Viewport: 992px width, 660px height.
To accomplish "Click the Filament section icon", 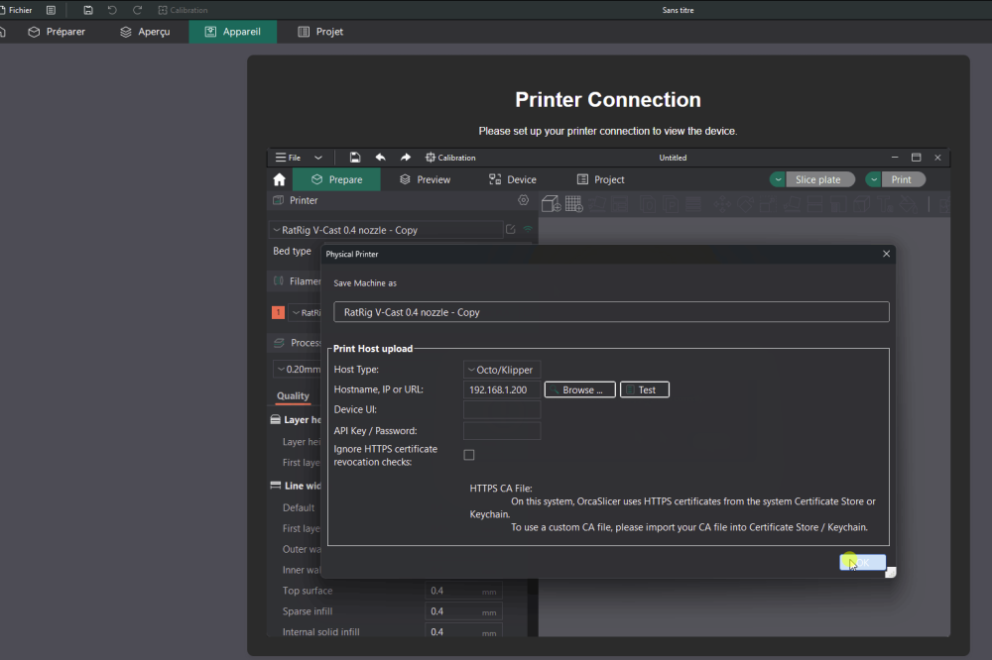I will coord(279,280).
